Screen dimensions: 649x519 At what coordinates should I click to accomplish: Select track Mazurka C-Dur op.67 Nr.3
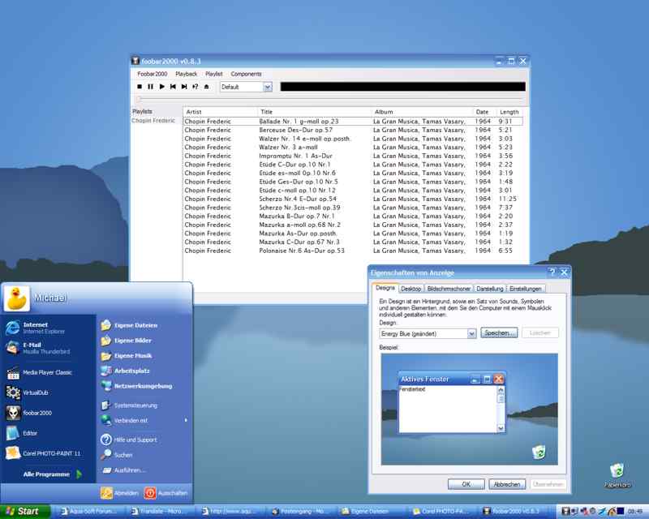point(353,242)
